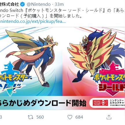This screenshot has width=125, height=125.
Task: Click the reply count number 3
Action: pyautogui.click(x=1, y=117)
